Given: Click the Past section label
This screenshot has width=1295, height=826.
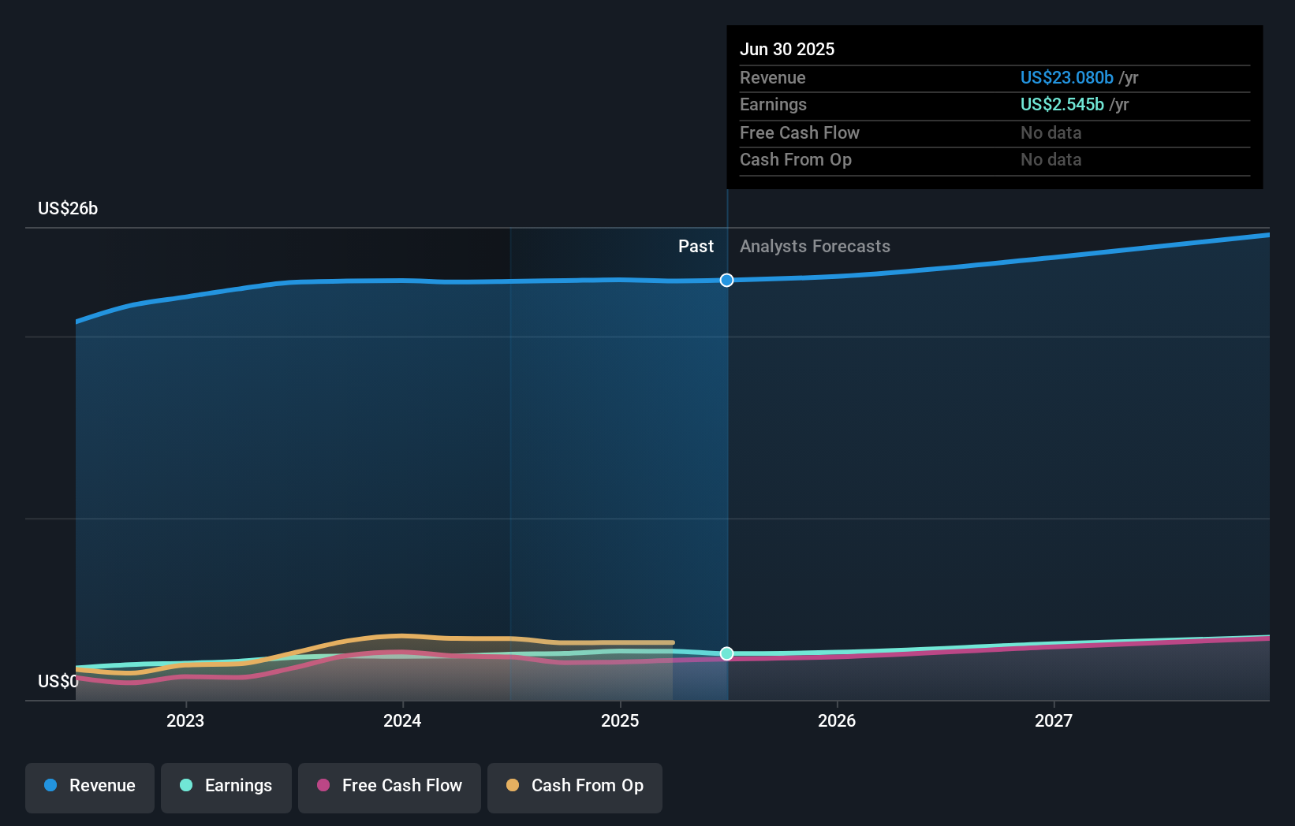Looking at the screenshot, I should [696, 246].
